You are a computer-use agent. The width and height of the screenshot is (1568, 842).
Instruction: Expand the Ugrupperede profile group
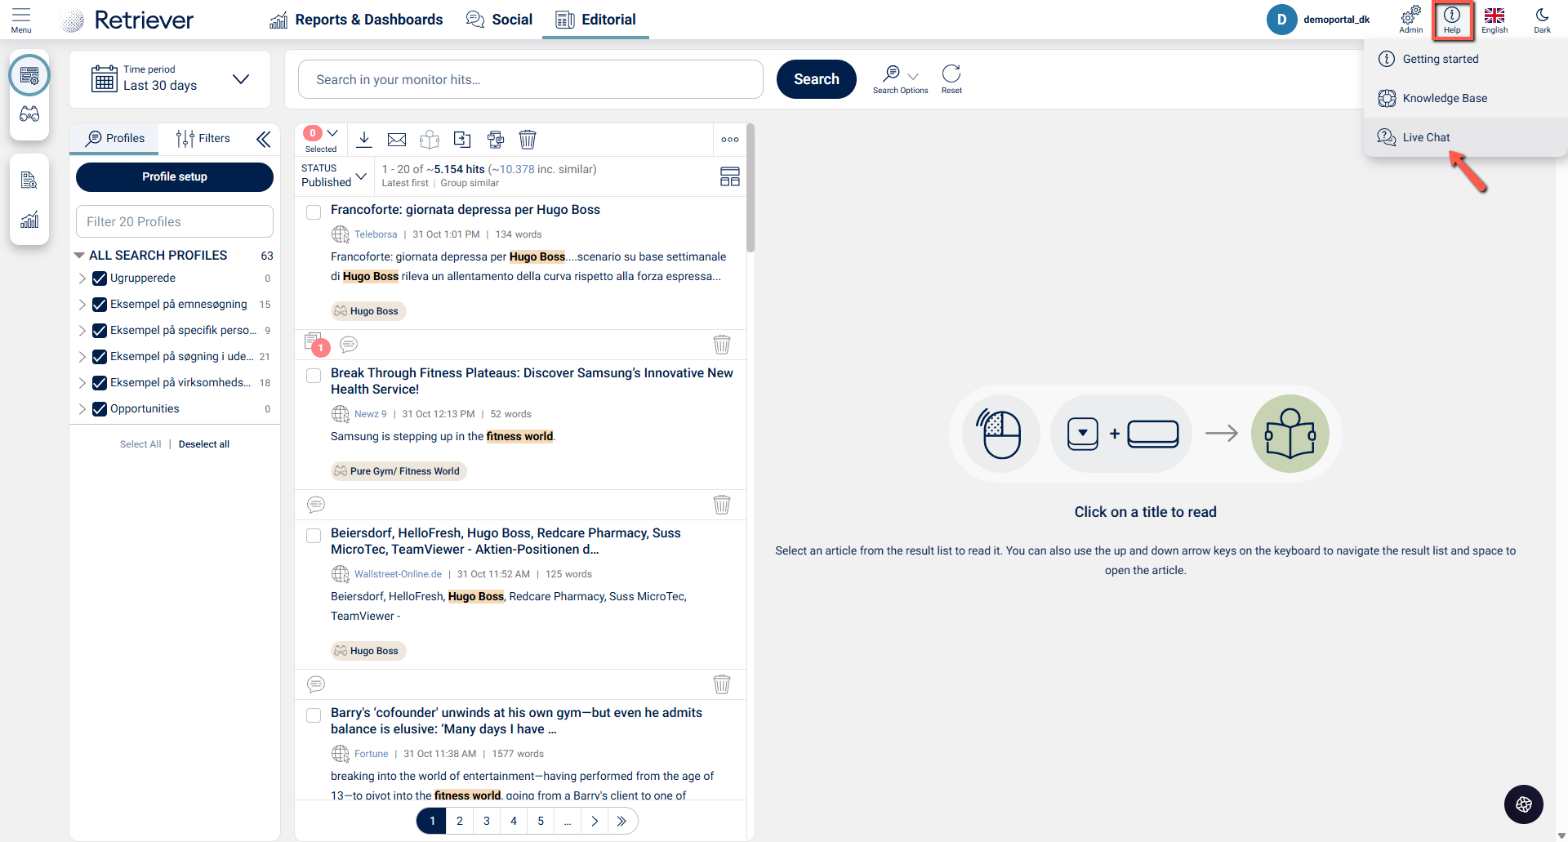82,278
